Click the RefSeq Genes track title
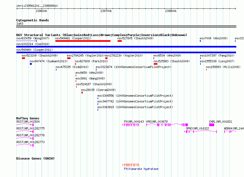This screenshot has height=177, width=244. tap(28, 118)
